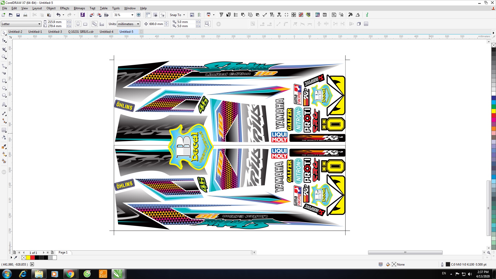Toggle Show guidelines
Image resolution: width=496 pixels, height=279 pixels.
coord(162,15)
